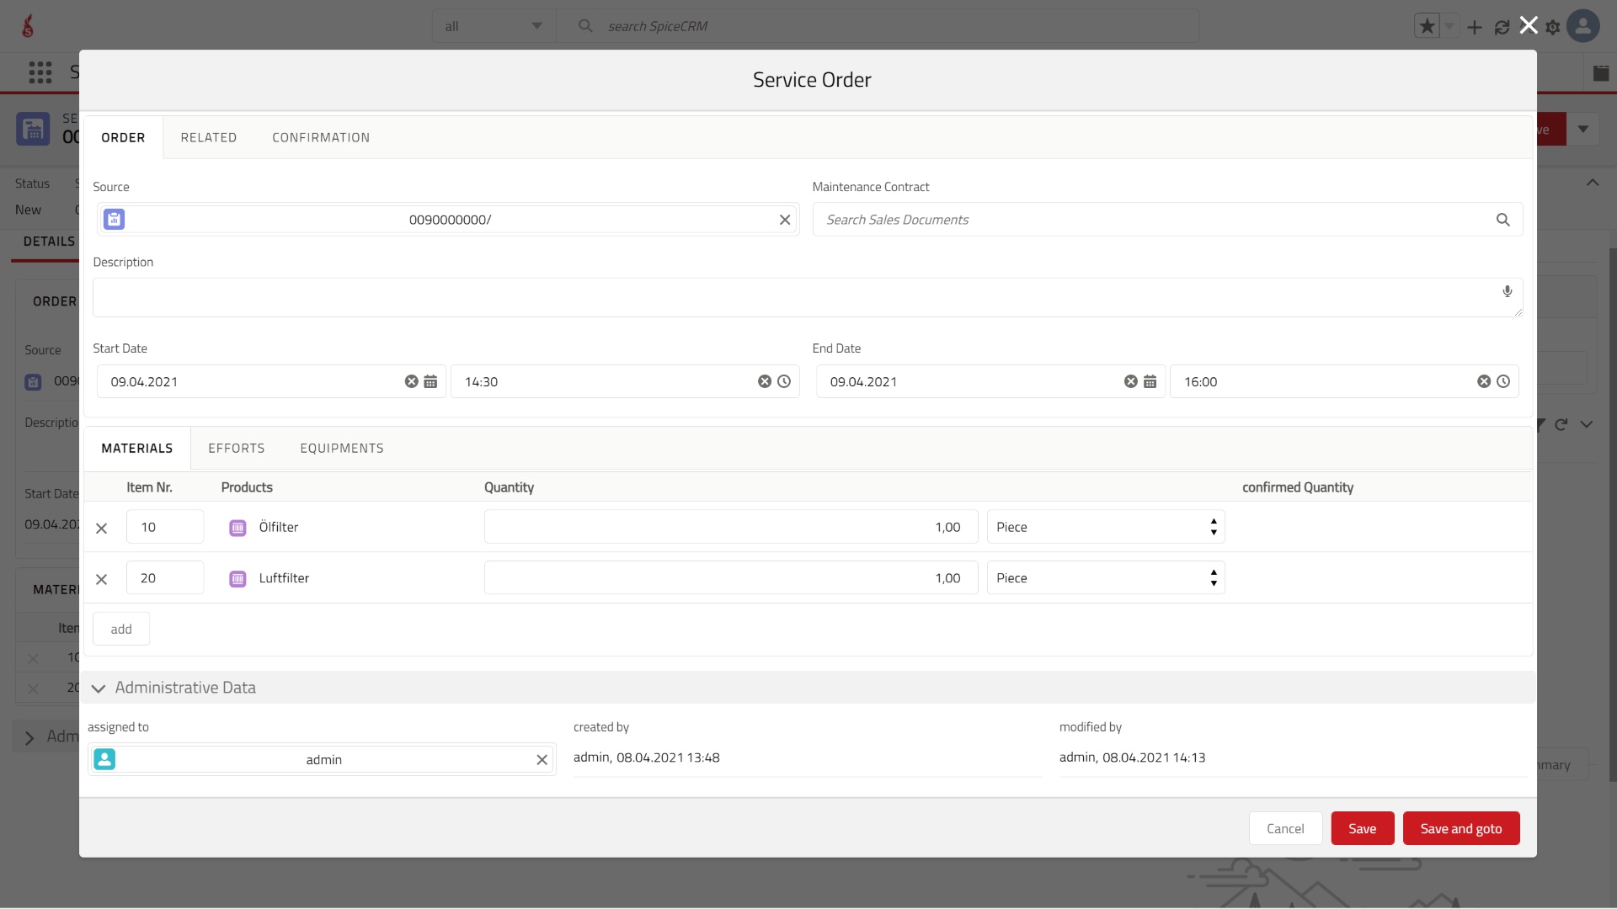Expand the background Administrative section chevron

coord(29,738)
